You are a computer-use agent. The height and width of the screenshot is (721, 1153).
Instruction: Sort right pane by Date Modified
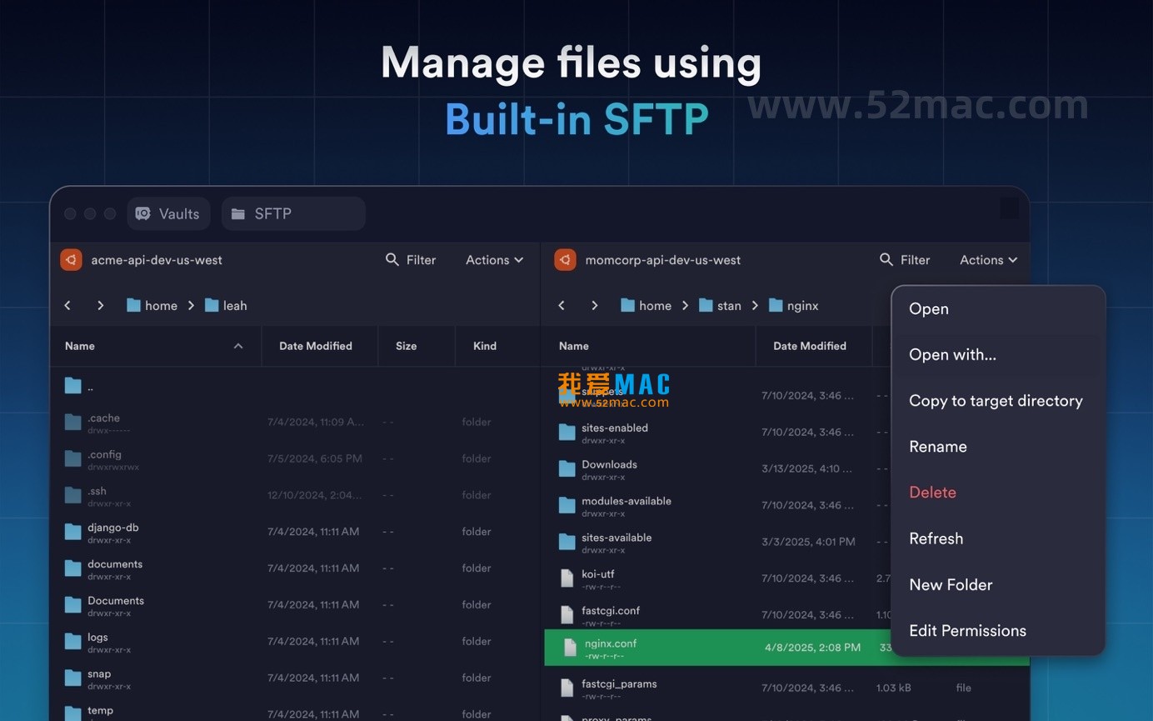click(810, 346)
